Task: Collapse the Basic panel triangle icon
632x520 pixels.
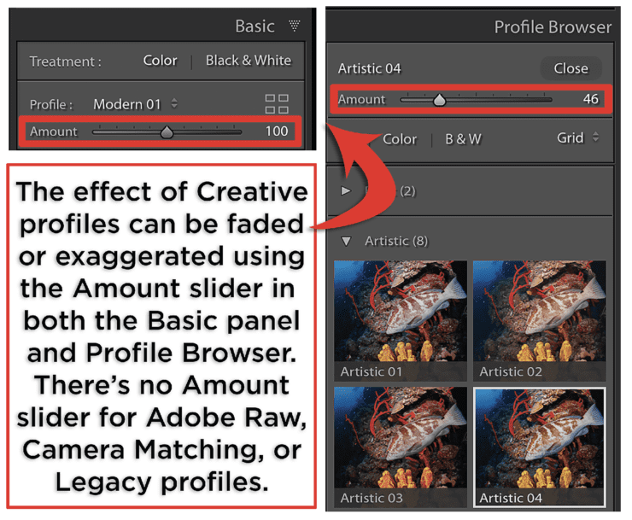Action: click(x=295, y=26)
